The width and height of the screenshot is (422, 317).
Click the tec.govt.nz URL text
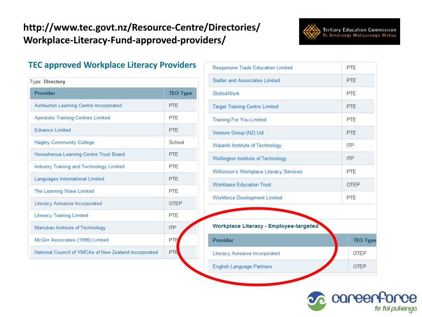click(142, 34)
